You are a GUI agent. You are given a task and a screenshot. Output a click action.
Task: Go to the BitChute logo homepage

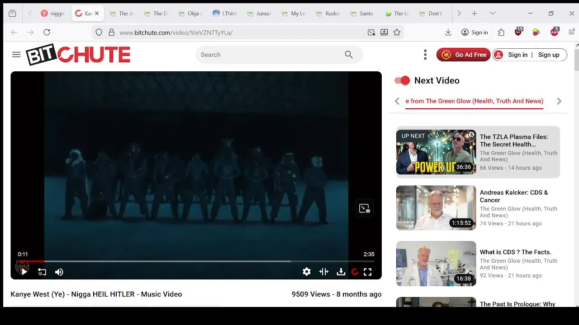(x=78, y=55)
